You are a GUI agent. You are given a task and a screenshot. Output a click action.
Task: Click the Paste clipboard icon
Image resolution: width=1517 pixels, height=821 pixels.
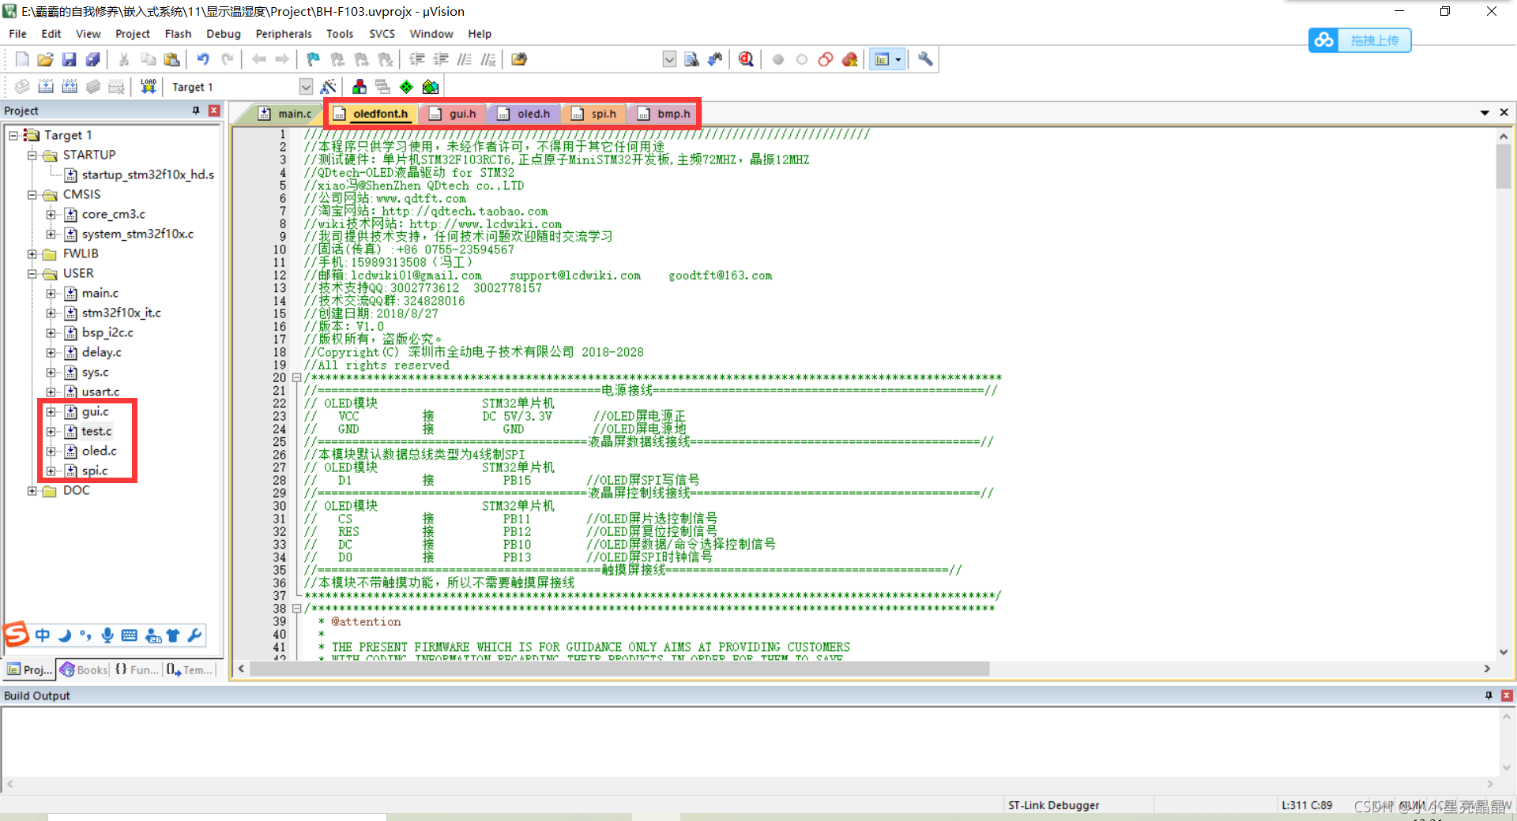[171, 59]
